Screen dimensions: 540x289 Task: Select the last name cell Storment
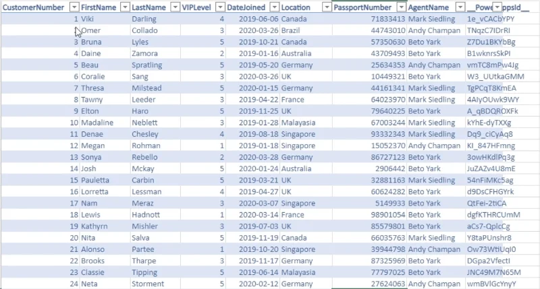155,284
